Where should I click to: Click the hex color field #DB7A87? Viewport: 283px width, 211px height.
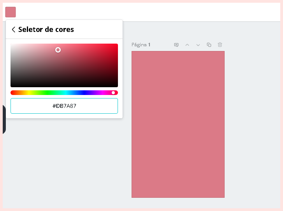tap(64, 106)
